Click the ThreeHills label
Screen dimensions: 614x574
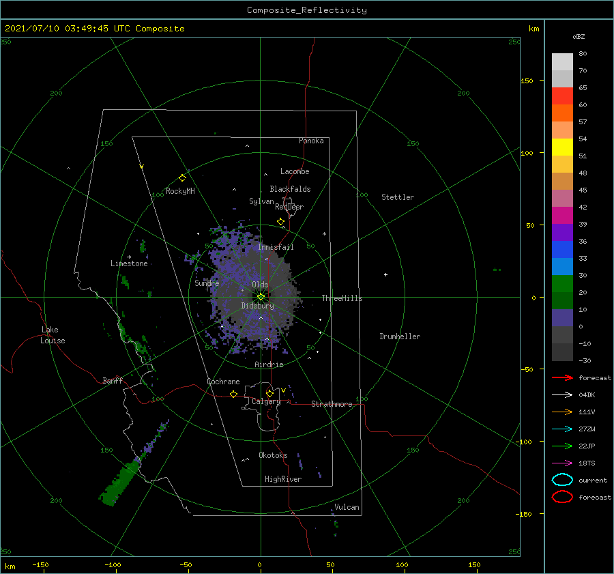click(x=342, y=298)
